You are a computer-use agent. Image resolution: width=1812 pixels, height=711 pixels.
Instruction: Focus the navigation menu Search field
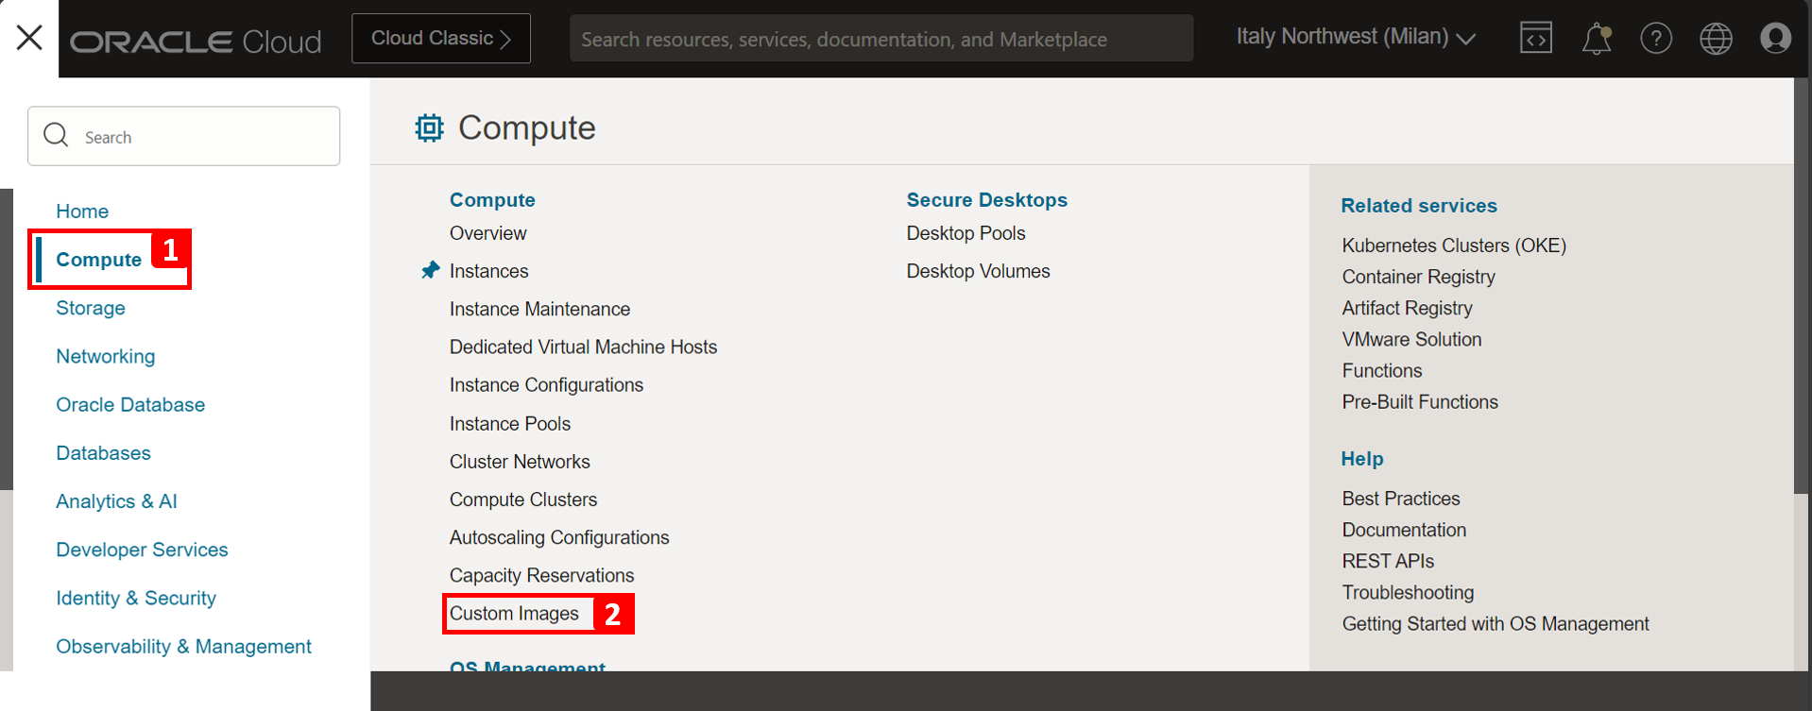point(183,136)
